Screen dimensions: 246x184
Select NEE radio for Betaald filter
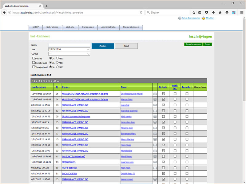[x=57, y=58]
